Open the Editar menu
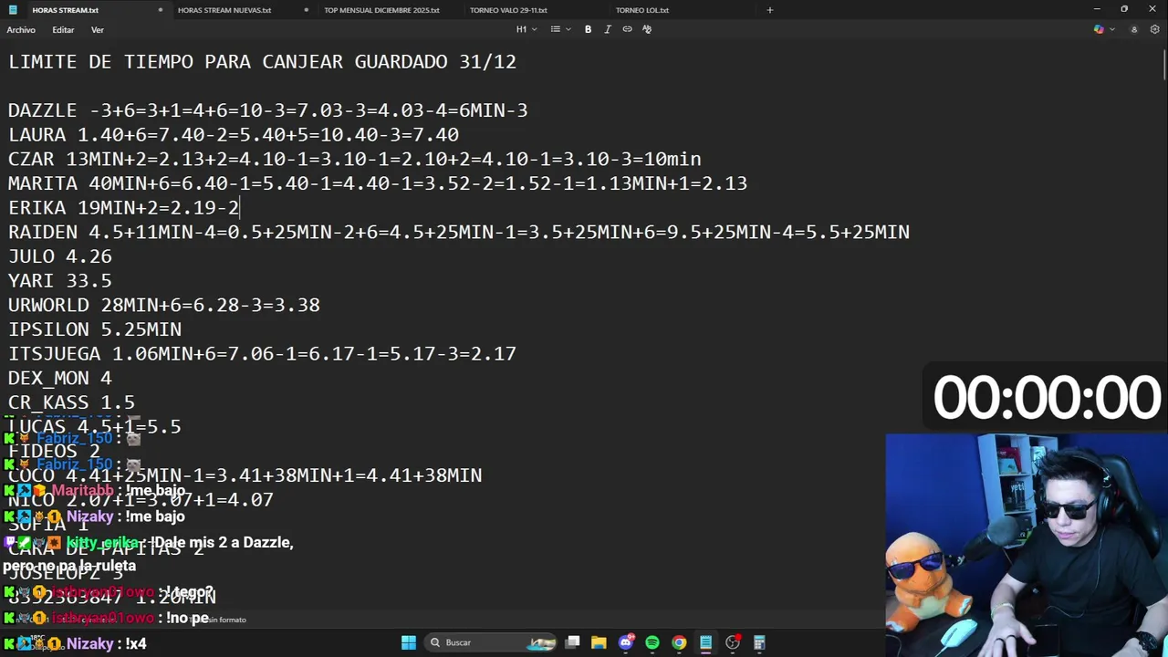This screenshot has height=657, width=1168. [x=63, y=30]
